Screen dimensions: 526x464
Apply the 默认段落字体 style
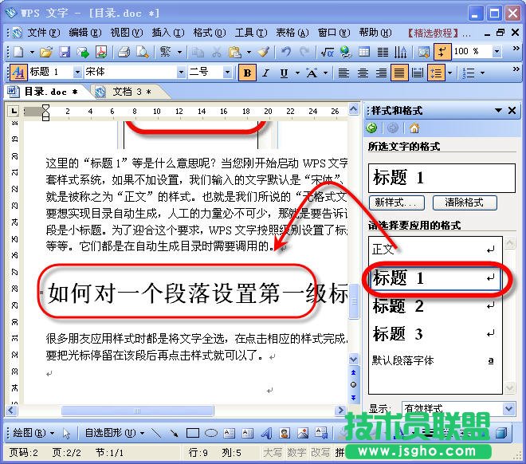[435, 360]
